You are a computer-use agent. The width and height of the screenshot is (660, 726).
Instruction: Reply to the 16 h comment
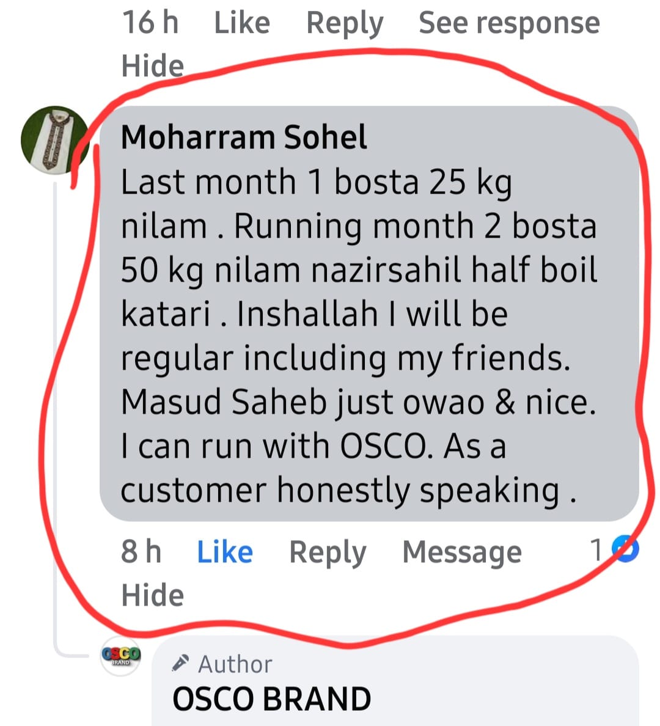(x=344, y=23)
